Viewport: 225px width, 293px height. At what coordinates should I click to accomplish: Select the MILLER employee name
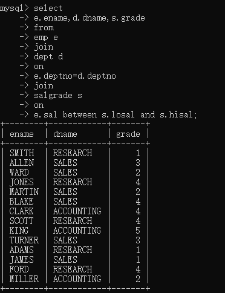[x=24, y=279]
